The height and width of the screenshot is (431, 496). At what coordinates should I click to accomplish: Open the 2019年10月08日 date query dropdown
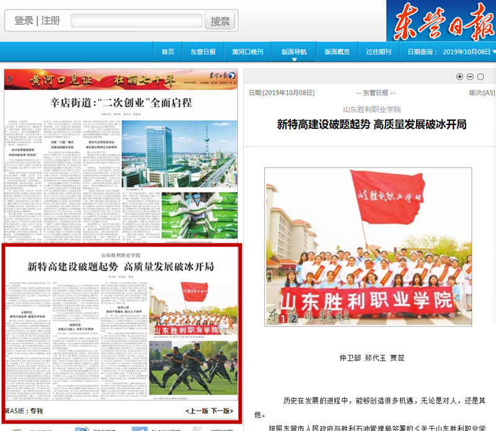point(469,52)
